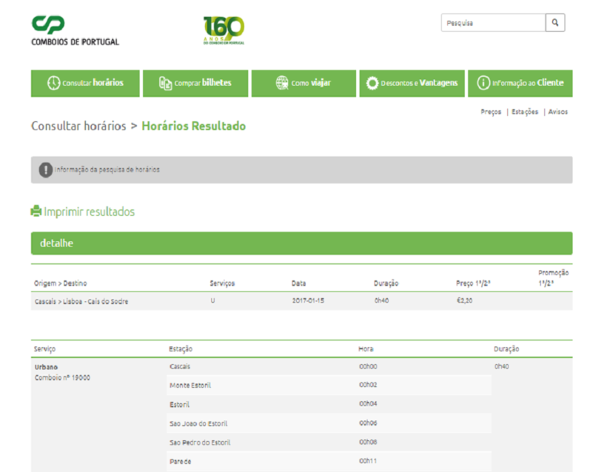The height and width of the screenshot is (472, 607).
Task: Click the exclamation icon in the info bar
Action: click(45, 170)
